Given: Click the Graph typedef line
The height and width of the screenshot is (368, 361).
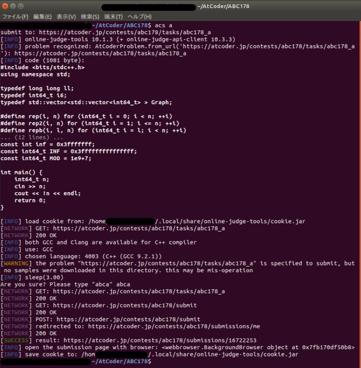Looking at the screenshot, I should point(86,102).
